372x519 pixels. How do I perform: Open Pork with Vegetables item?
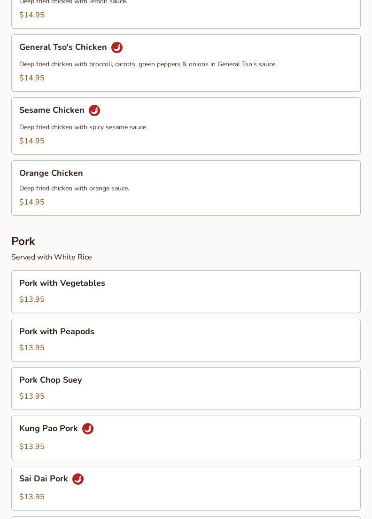click(62, 283)
